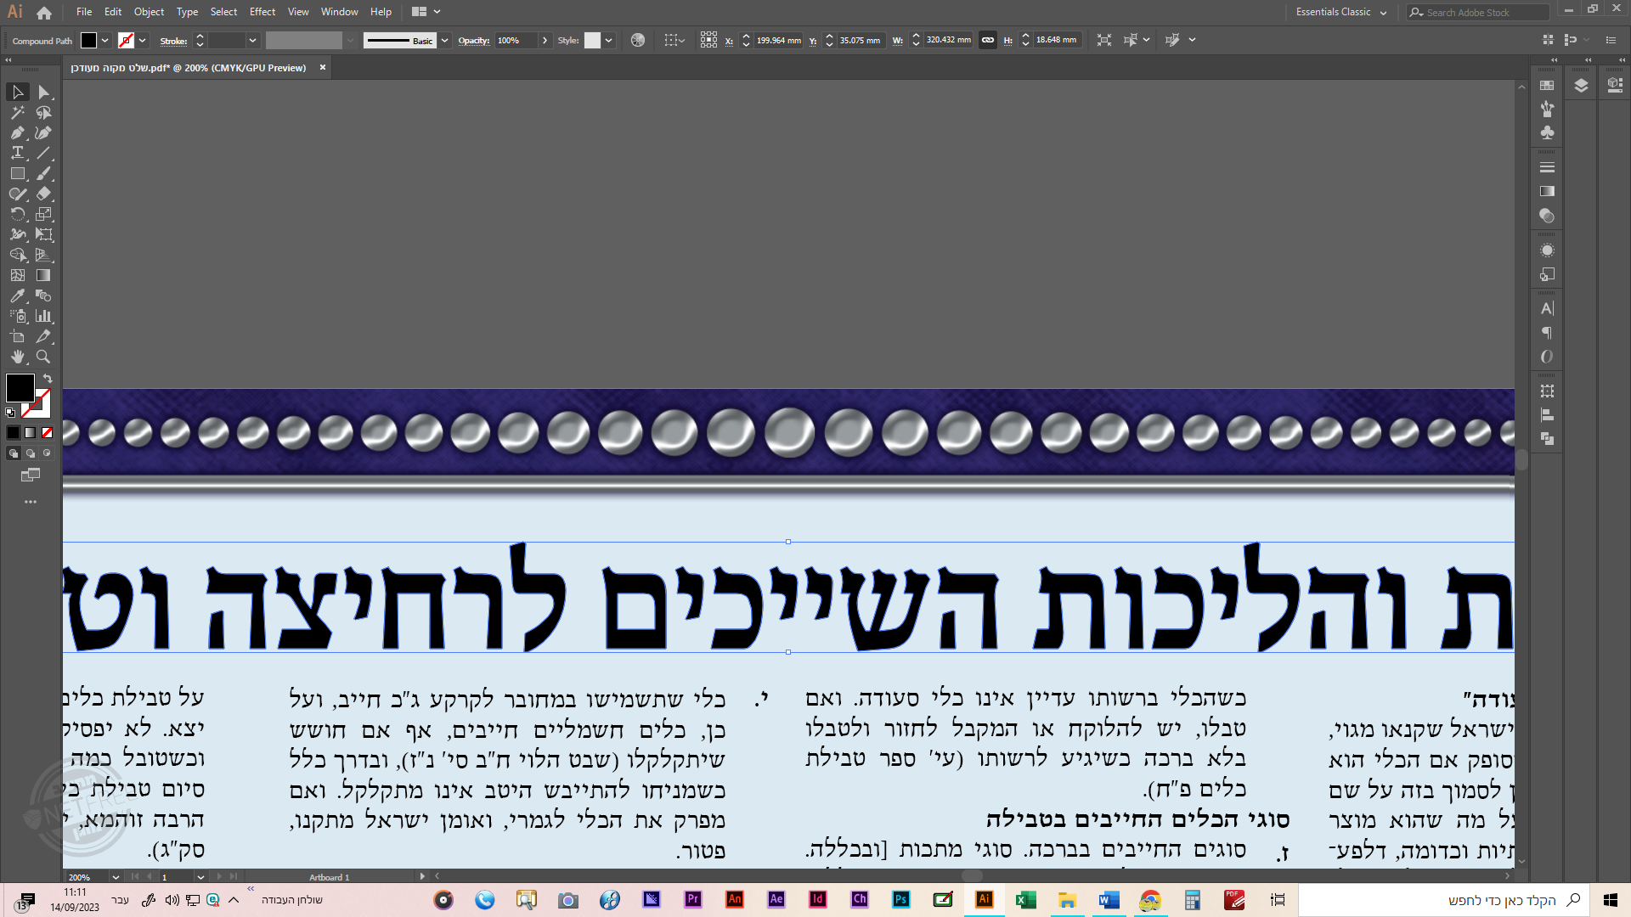The width and height of the screenshot is (1631, 917).
Task: Toggle the constrain width and height link
Action: 988,39
